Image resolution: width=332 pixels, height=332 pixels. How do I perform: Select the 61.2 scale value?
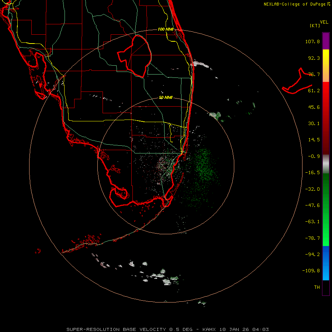314,91
